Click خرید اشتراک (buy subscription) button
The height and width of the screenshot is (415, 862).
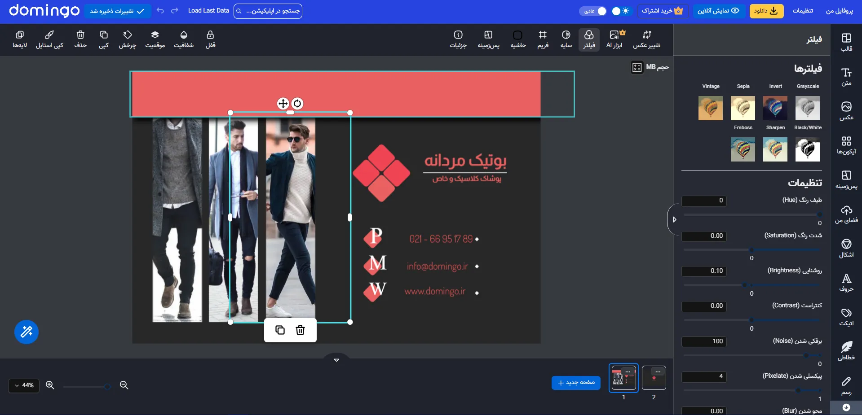[663, 11]
